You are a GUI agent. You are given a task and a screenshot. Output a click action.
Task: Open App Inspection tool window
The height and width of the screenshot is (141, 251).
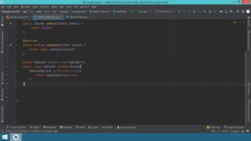pyautogui.click(x=126, y=127)
